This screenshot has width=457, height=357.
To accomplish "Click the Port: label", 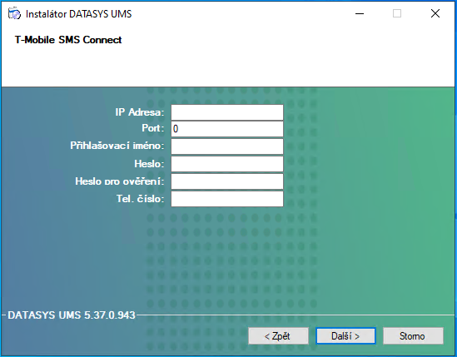I will pyautogui.click(x=153, y=128).
